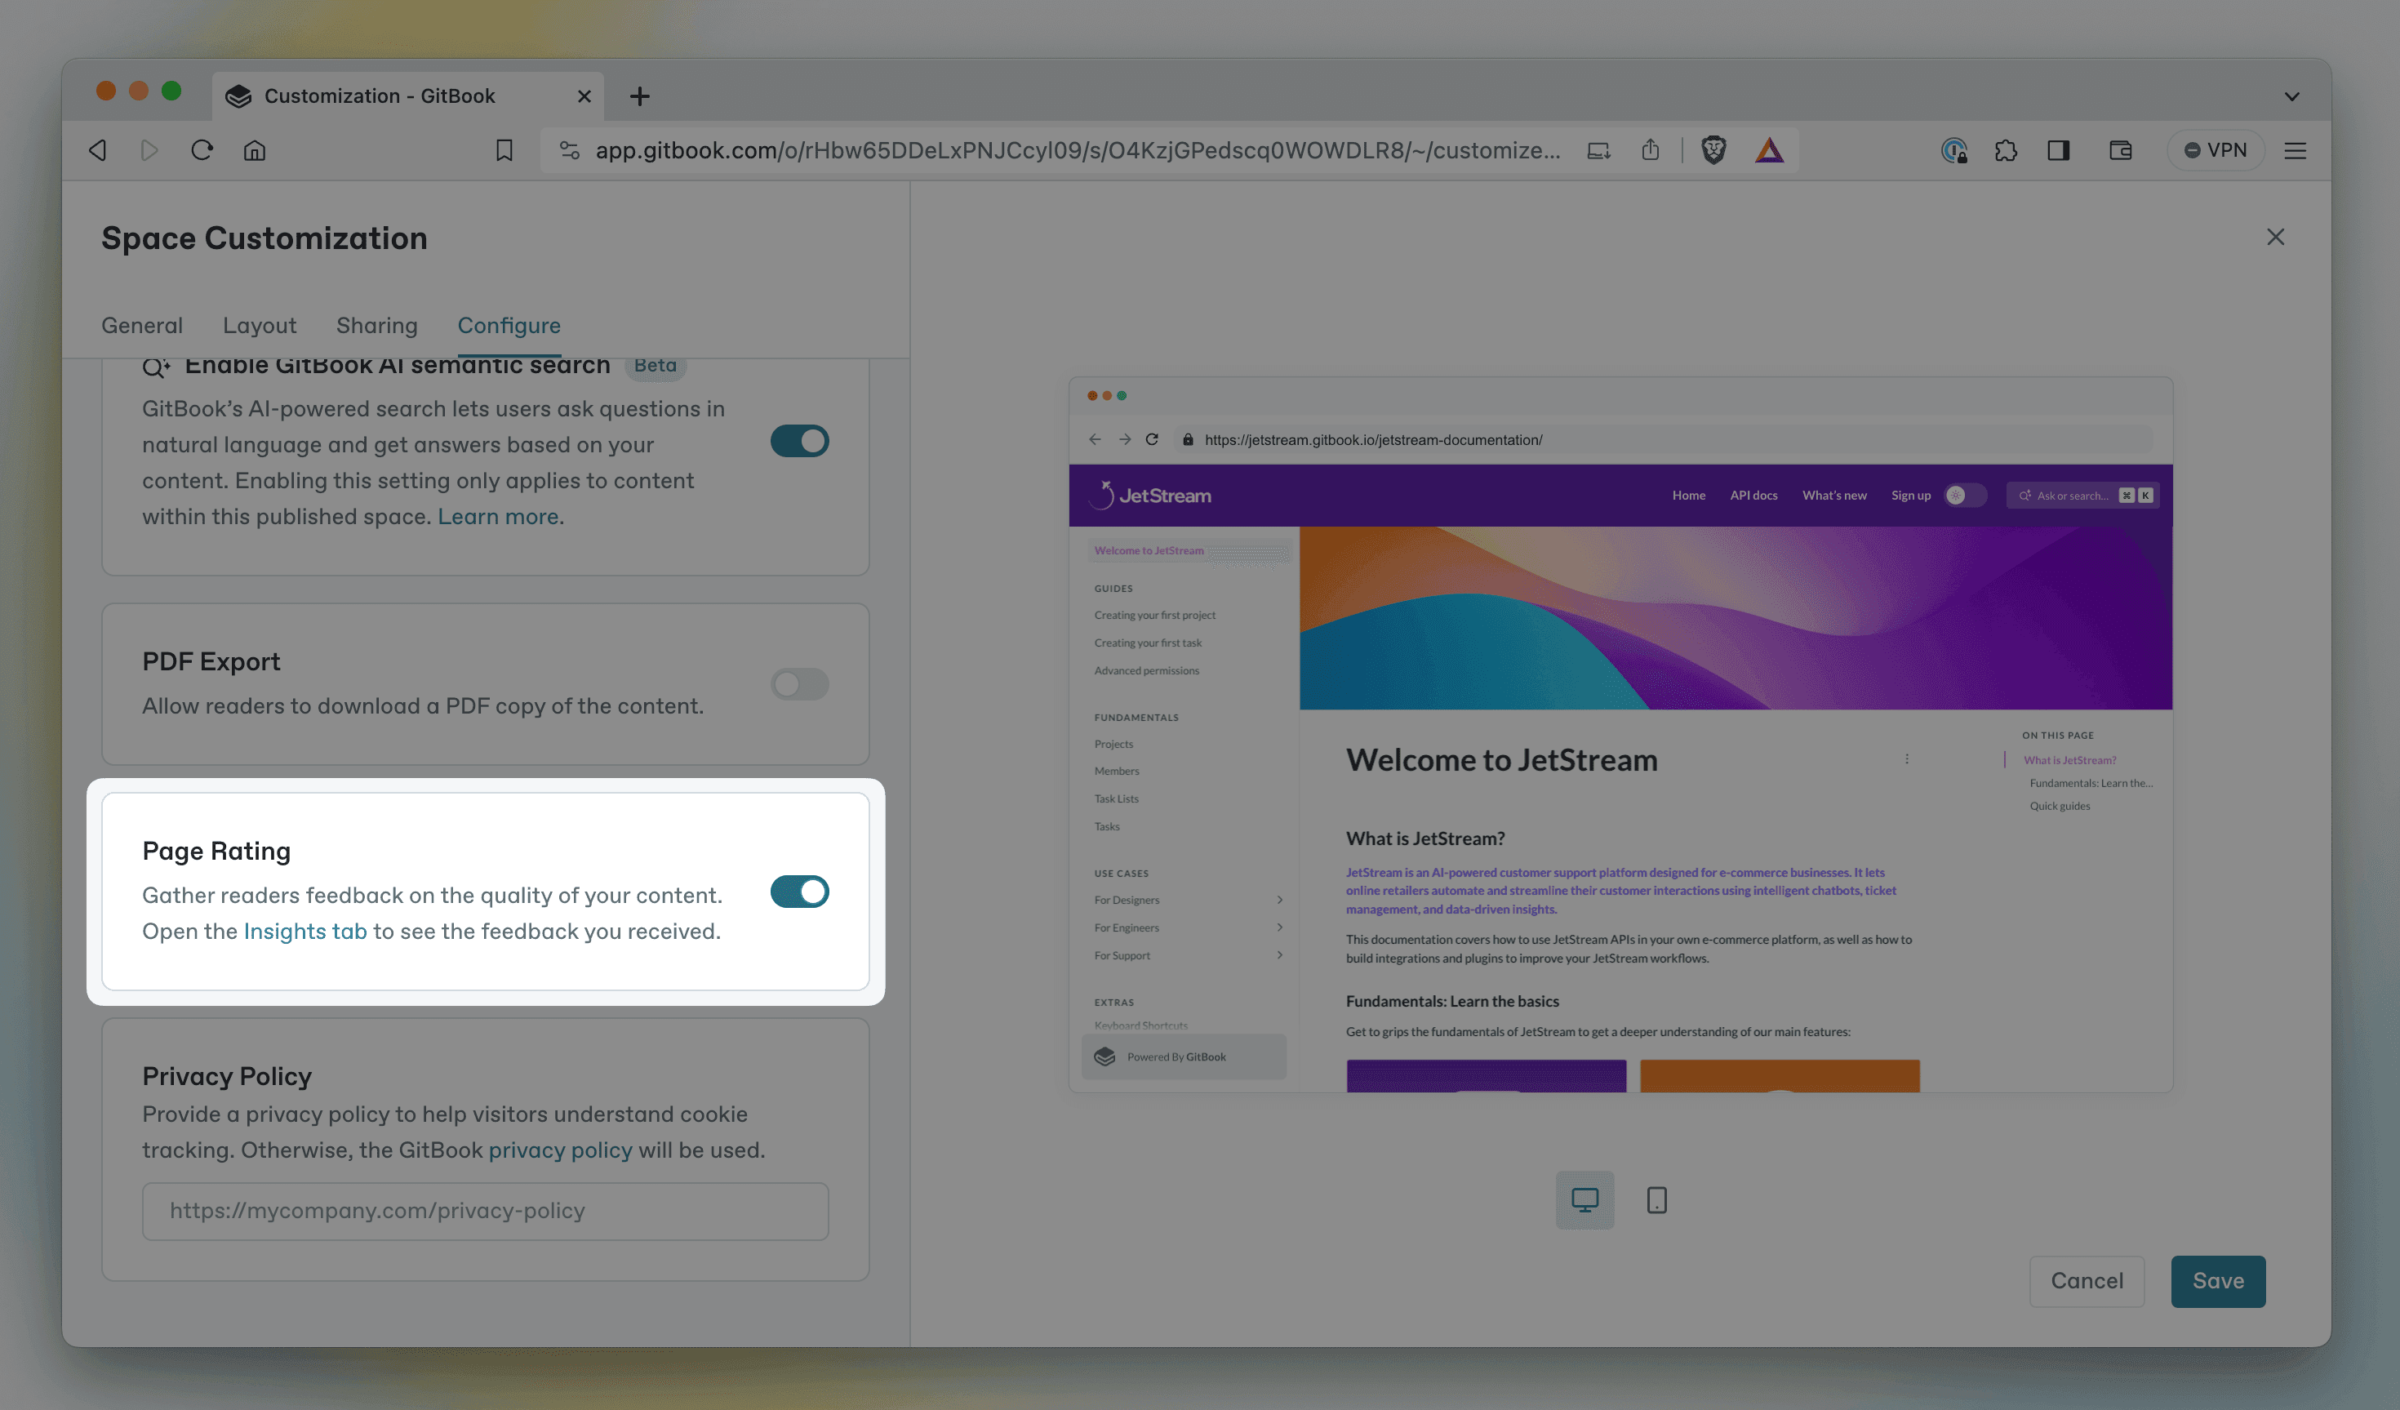Viewport: 2400px width, 1410px height.
Task: Click Save button to apply changes
Action: click(2217, 1281)
